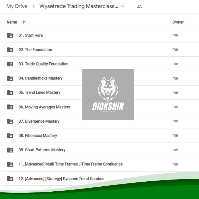This screenshot has width=199, height=199.
Task: Click owner 'me' in 09. Chart Patterns Mastery row
Action: (x=175, y=150)
